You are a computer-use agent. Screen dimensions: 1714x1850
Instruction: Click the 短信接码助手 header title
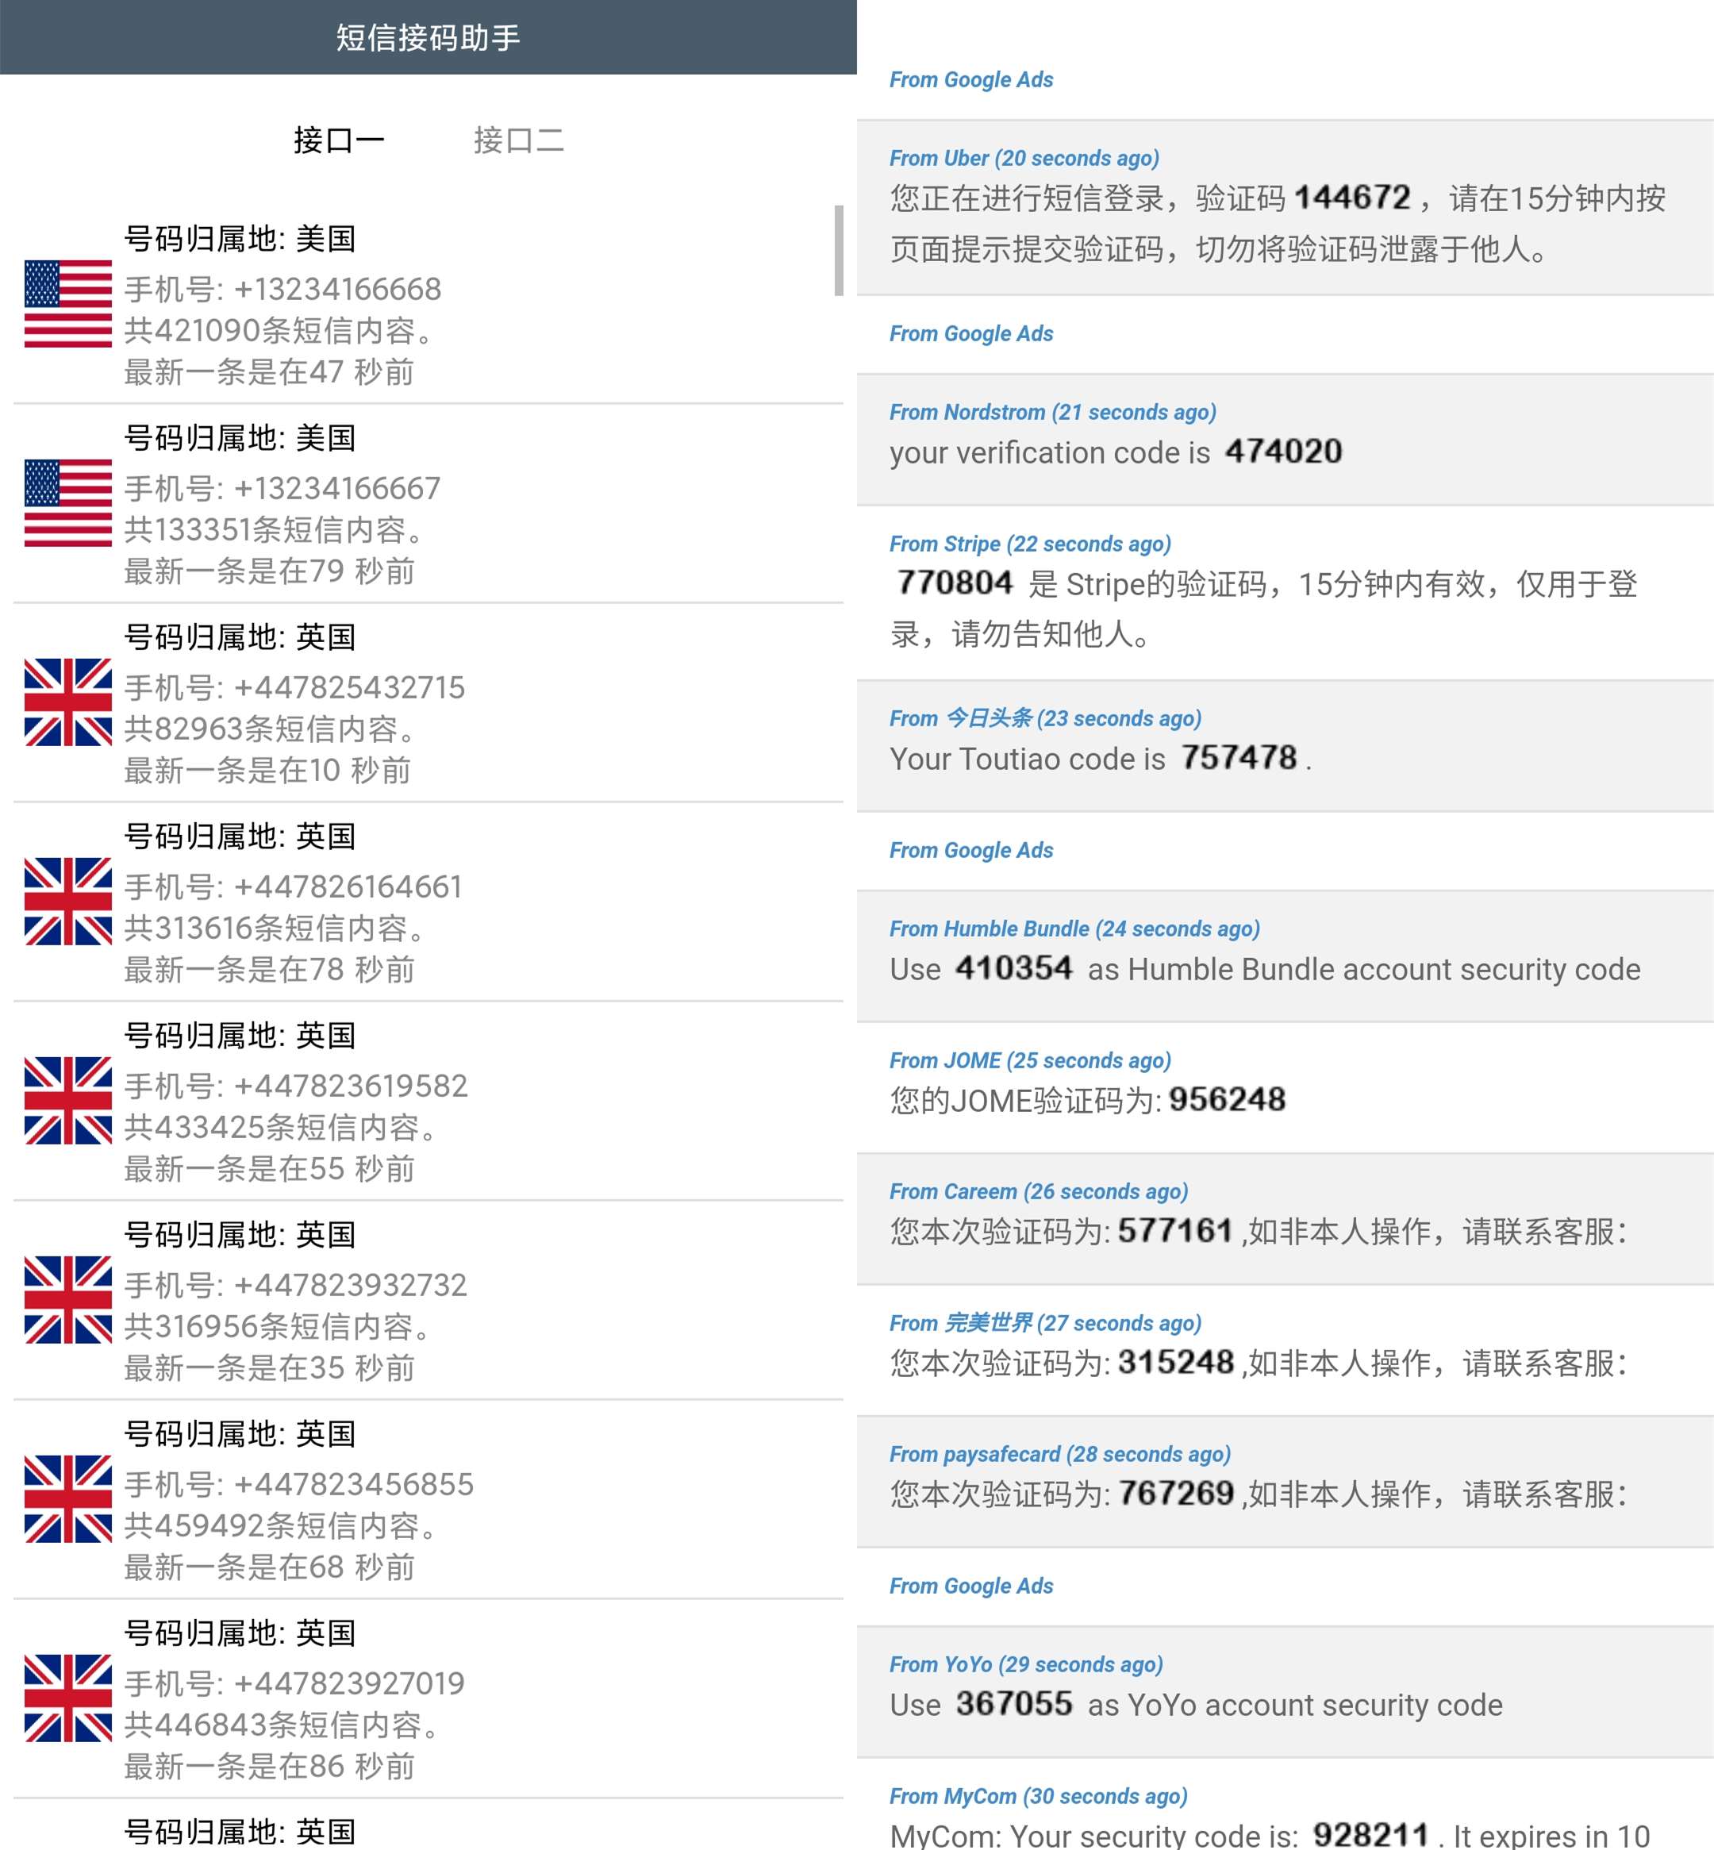point(428,37)
